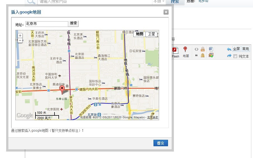Focus the top site search input
This screenshot has height=158, width=253.
tap(95, 2)
